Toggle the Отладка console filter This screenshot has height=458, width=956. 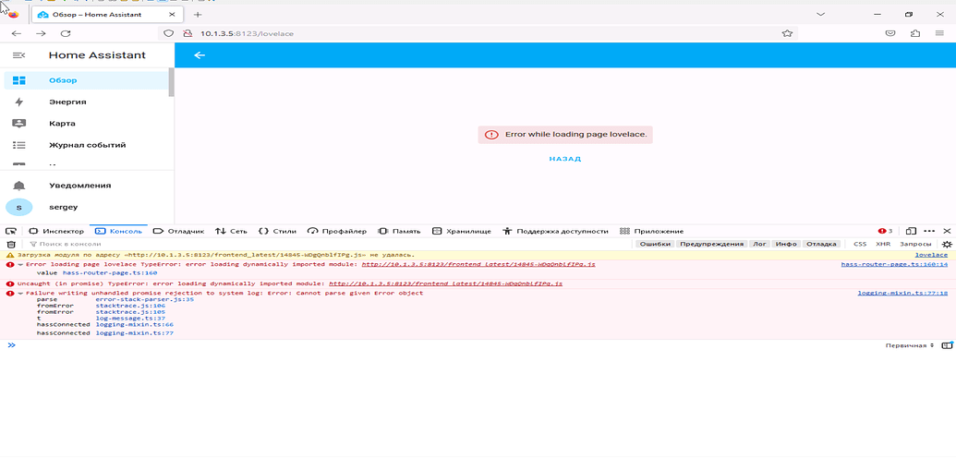821,244
